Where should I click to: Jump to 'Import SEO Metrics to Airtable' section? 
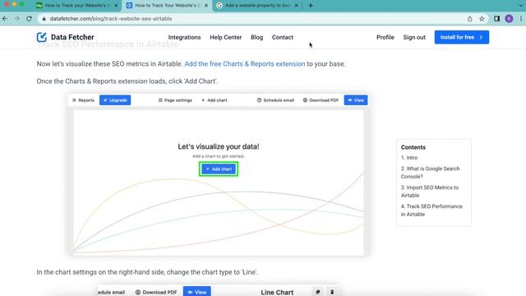[x=430, y=192]
